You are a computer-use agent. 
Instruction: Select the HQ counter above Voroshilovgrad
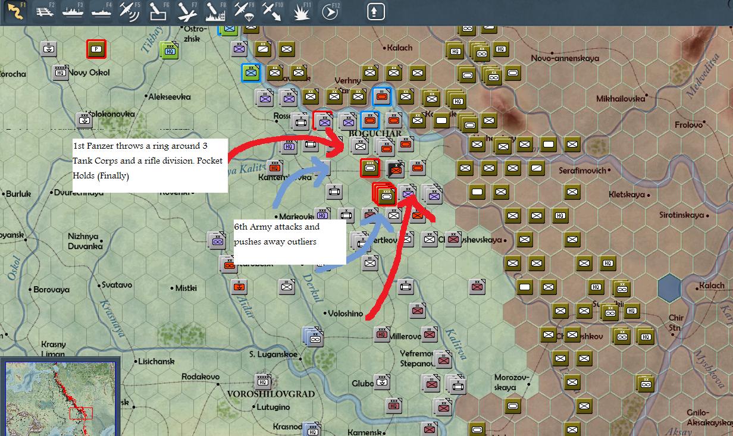pos(262,382)
